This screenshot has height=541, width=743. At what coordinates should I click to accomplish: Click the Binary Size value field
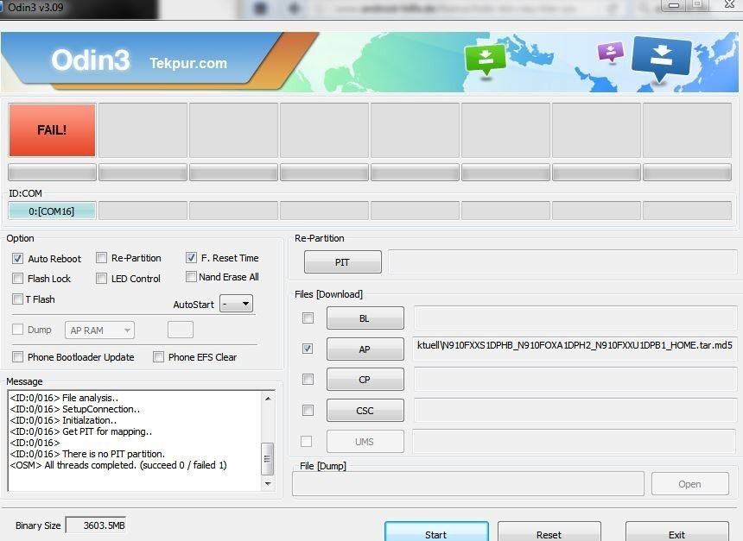point(96,525)
